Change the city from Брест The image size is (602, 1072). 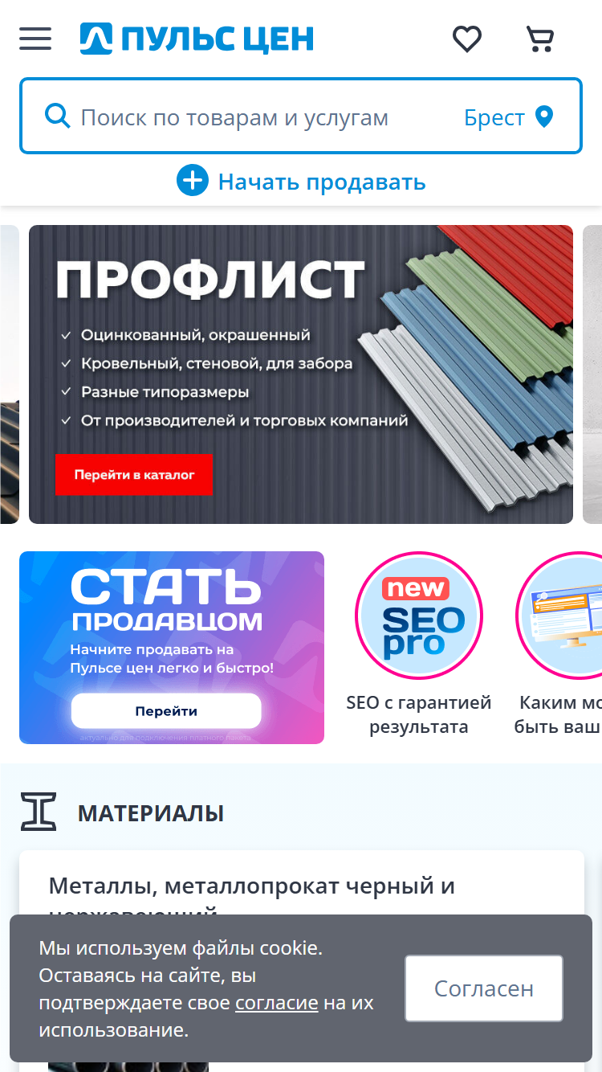(494, 117)
